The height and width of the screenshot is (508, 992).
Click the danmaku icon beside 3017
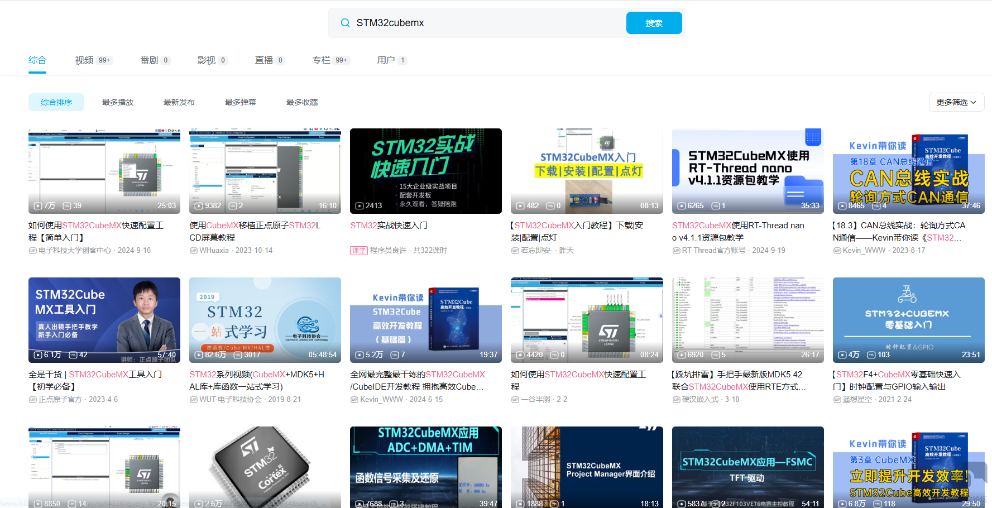[238, 355]
